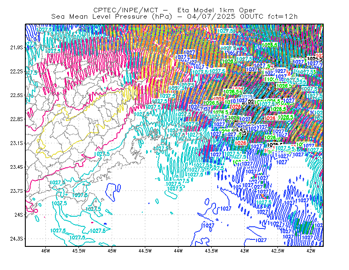Select the 22.8S latitude tick label
This screenshot has height=270, width=349.
pyautogui.click(x=17, y=119)
